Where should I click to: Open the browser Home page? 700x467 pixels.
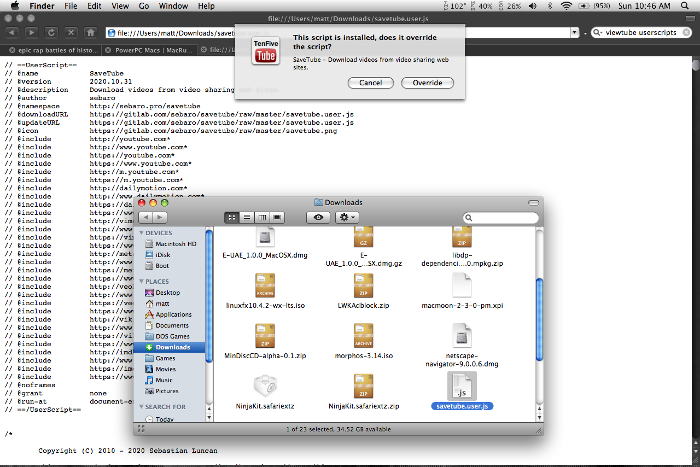pos(91,33)
